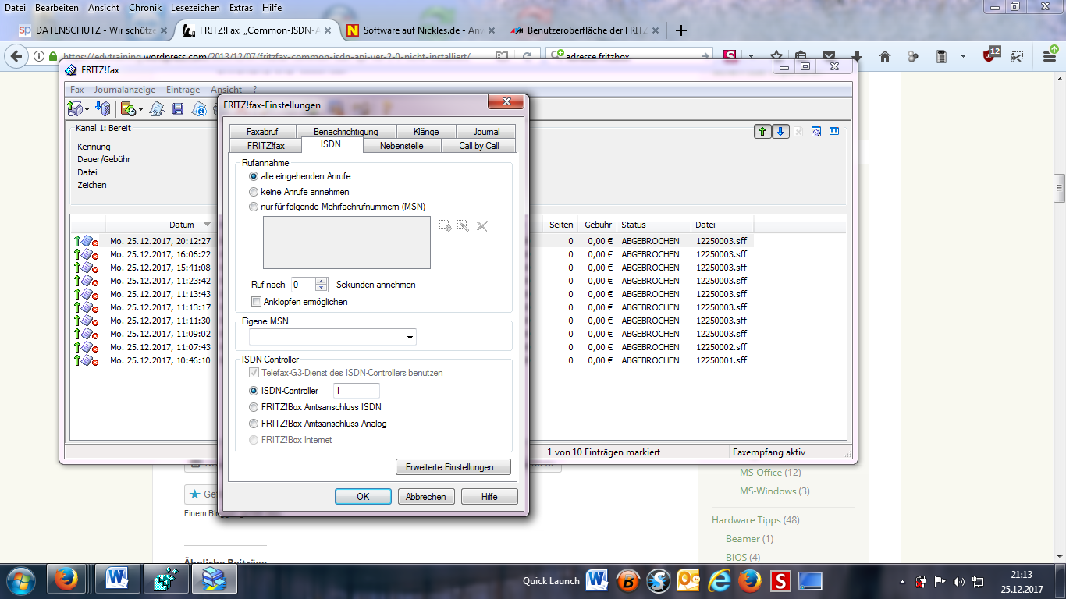1066x599 pixels.
Task: Click the Datum column sort arrow
Action: click(x=207, y=225)
